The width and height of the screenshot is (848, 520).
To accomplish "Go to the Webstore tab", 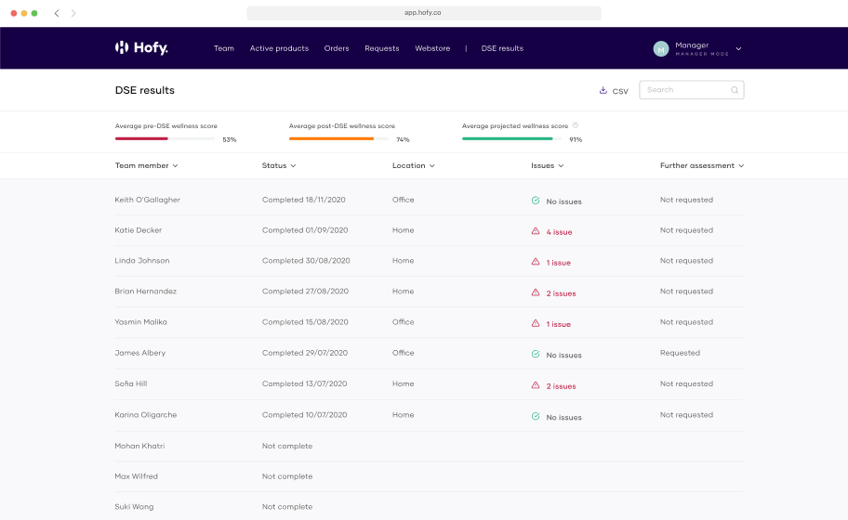I will tap(432, 48).
